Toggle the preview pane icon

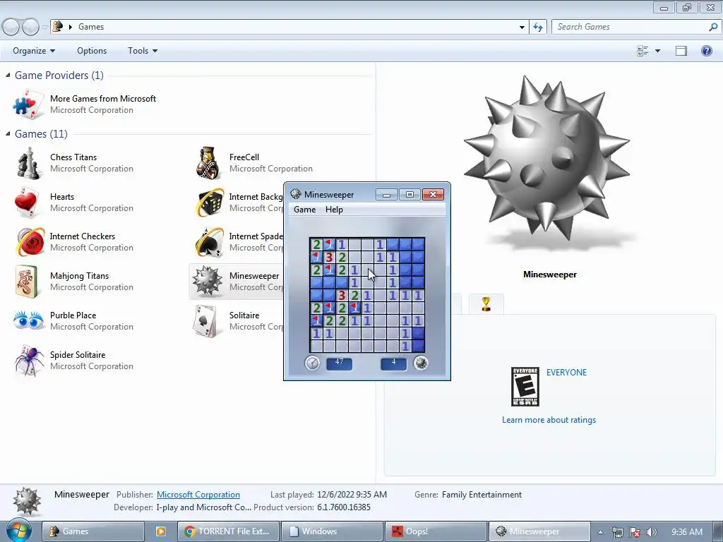(x=681, y=51)
